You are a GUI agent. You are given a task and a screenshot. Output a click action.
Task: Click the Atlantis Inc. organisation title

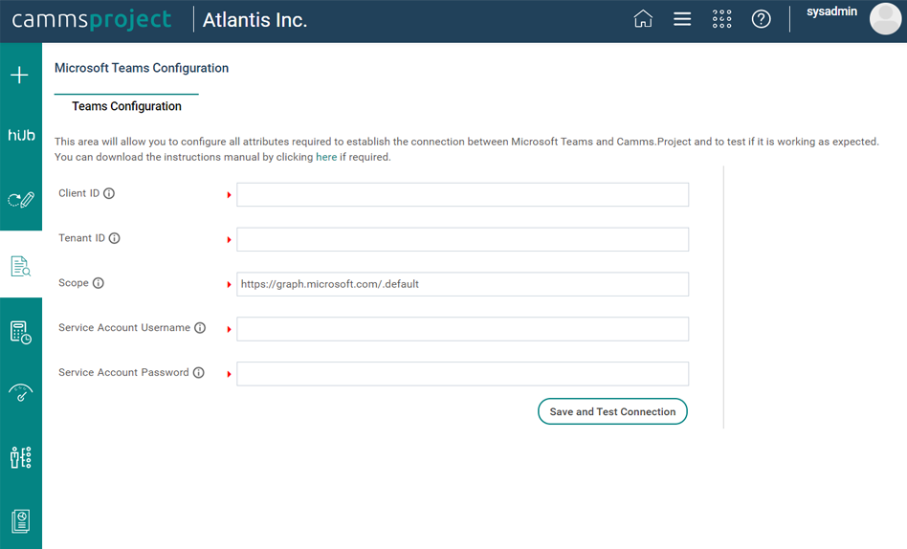(254, 20)
